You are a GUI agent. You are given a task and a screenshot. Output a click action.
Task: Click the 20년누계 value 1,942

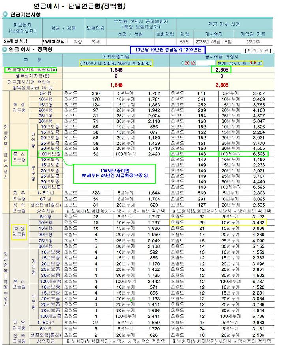coord(154,110)
